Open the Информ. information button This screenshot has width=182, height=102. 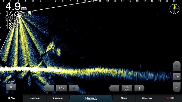(58, 98)
